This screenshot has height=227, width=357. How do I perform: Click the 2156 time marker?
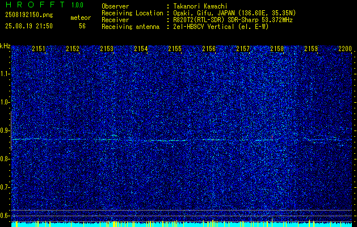pos(209,49)
